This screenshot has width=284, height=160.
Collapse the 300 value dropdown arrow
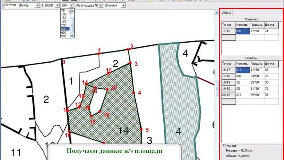pos(71,5)
